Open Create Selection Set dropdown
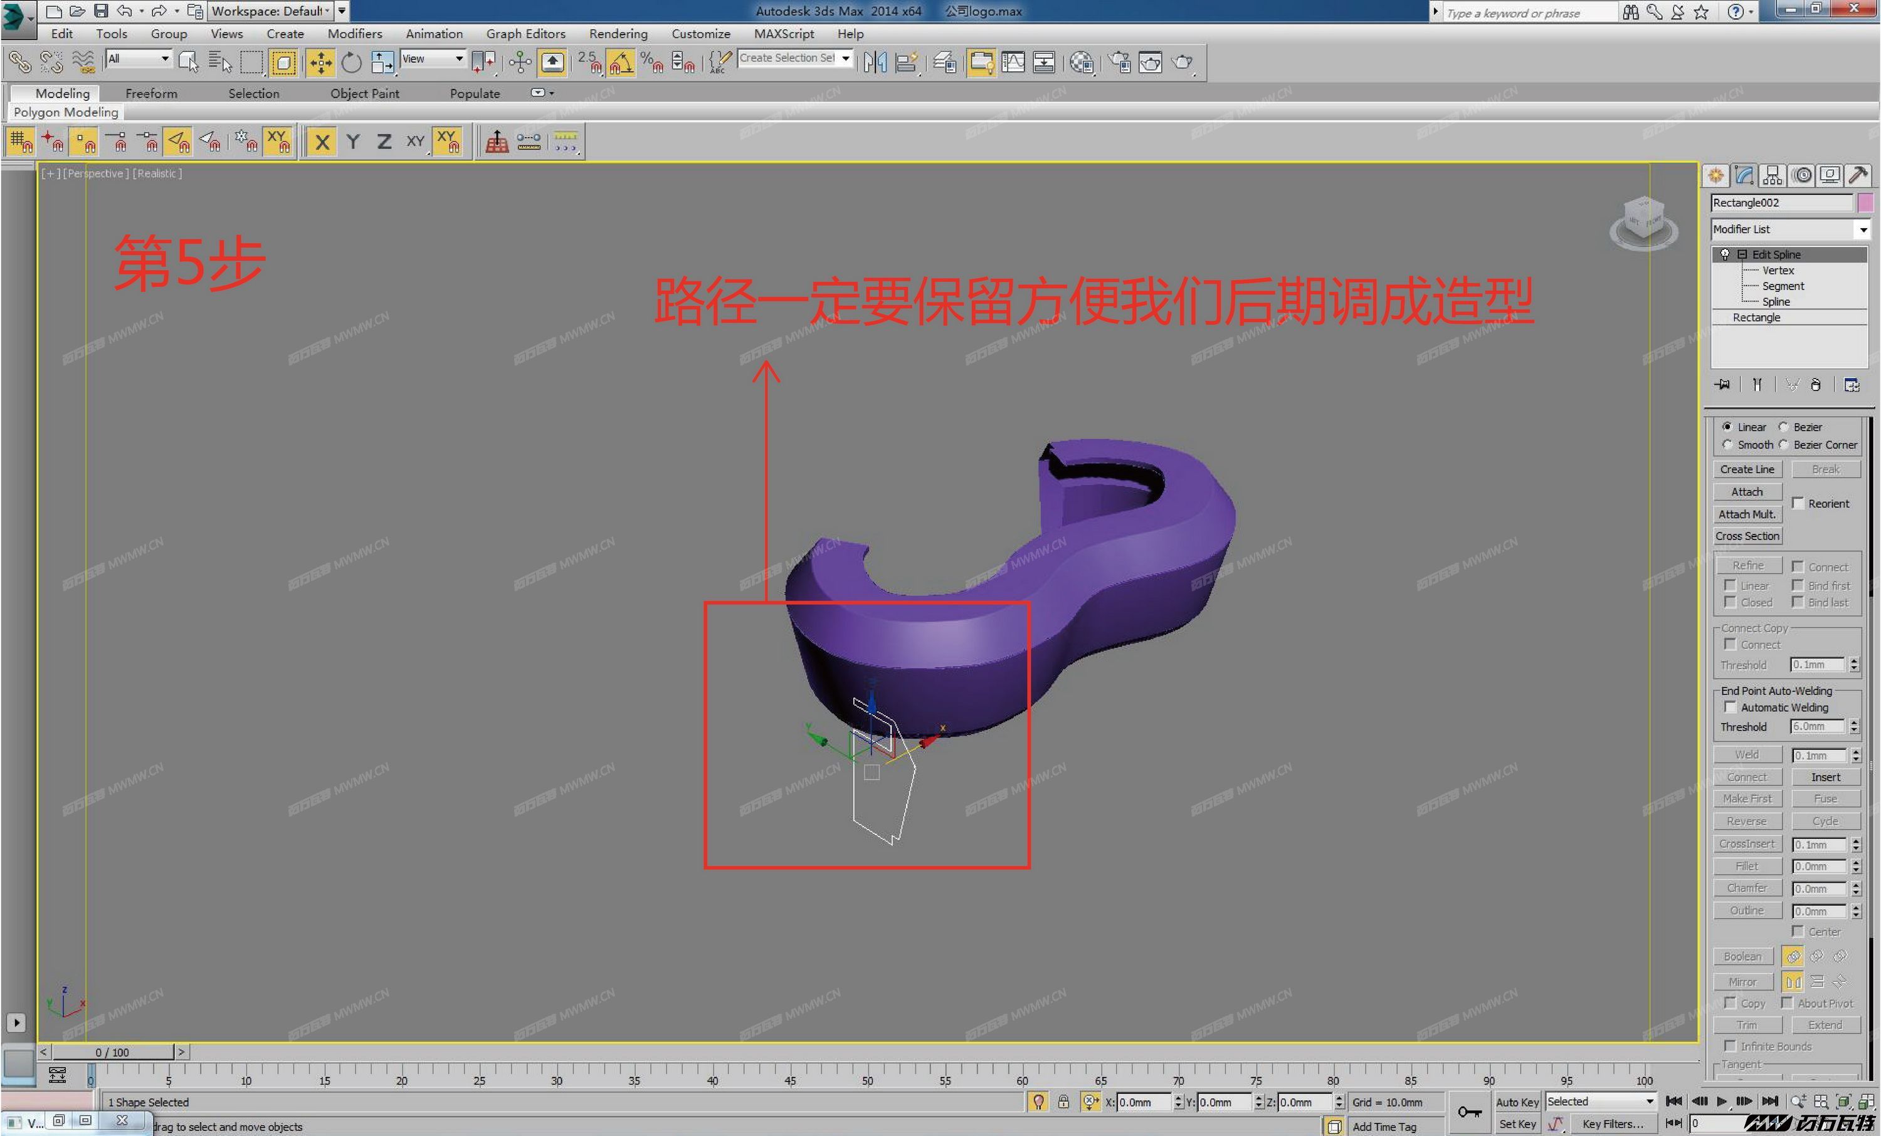The width and height of the screenshot is (1881, 1136). (x=794, y=58)
